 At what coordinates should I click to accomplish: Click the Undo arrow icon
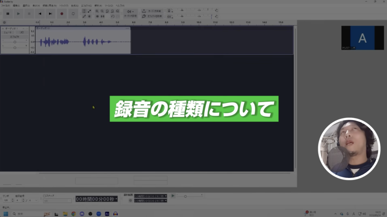click(113, 16)
